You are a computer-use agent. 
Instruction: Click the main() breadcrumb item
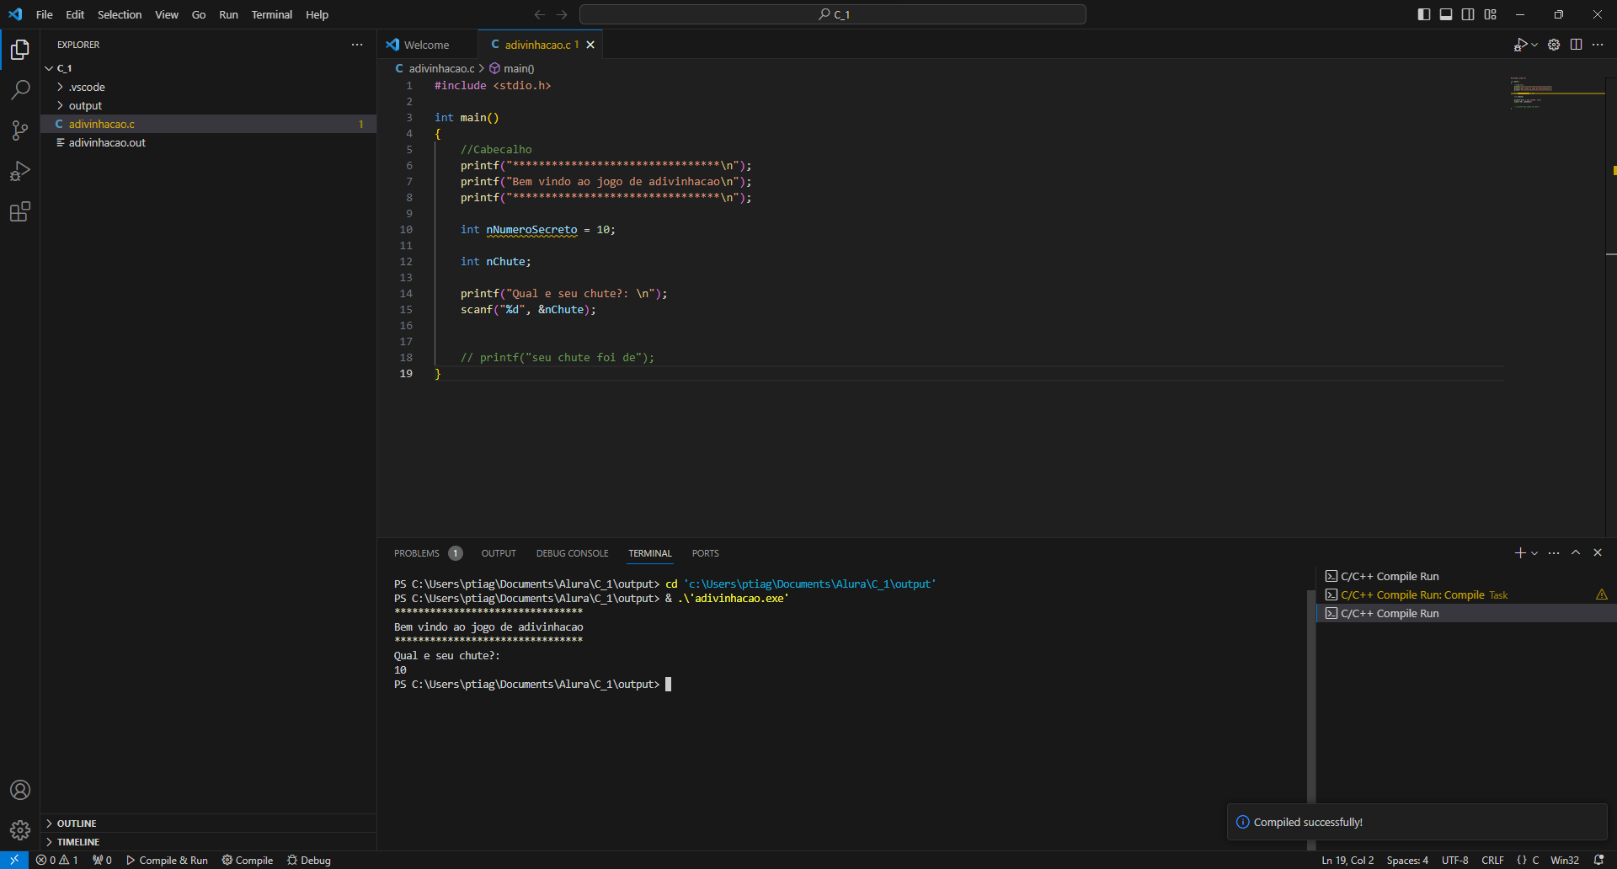pos(512,68)
